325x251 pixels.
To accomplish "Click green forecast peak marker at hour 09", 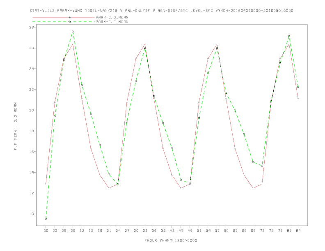I will click(73, 32).
